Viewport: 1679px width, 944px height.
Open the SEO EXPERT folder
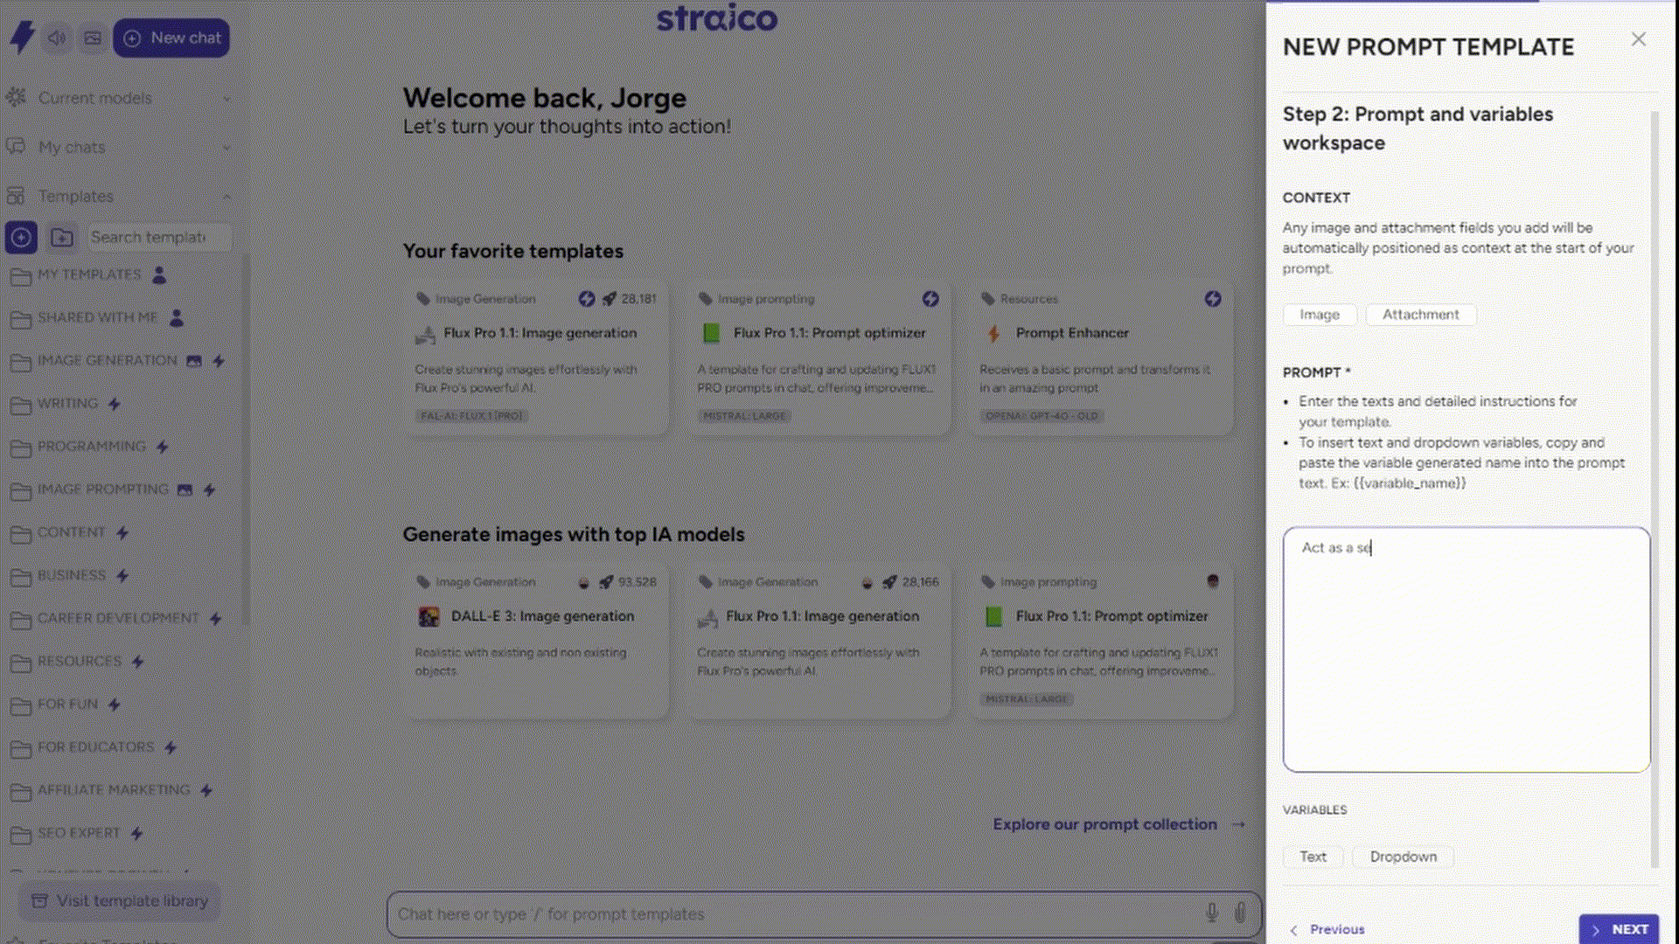[x=78, y=833]
